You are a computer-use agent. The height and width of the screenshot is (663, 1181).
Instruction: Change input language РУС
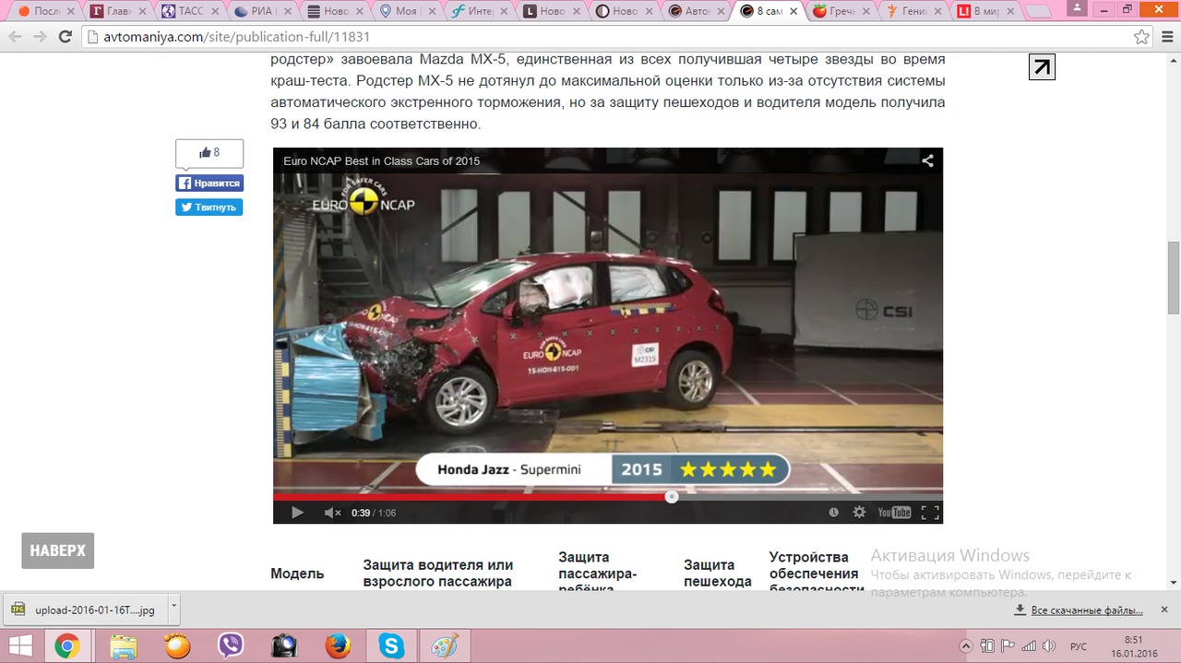pyautogui.click(x=1078, y=646)
